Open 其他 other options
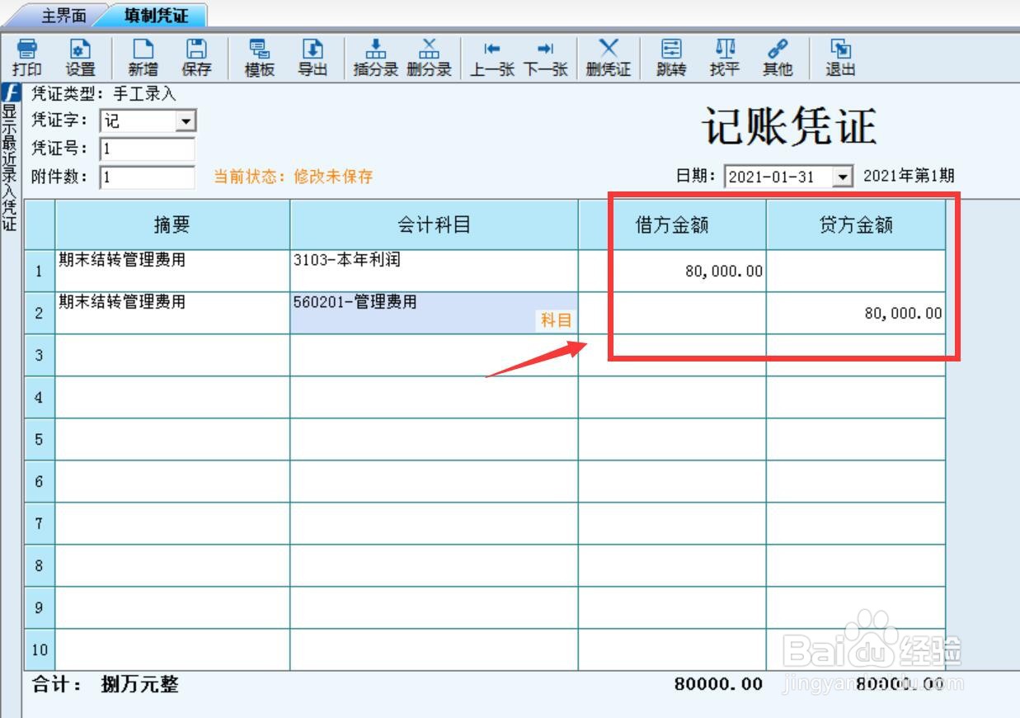The image size is (1020, 718). coord(777,58)
